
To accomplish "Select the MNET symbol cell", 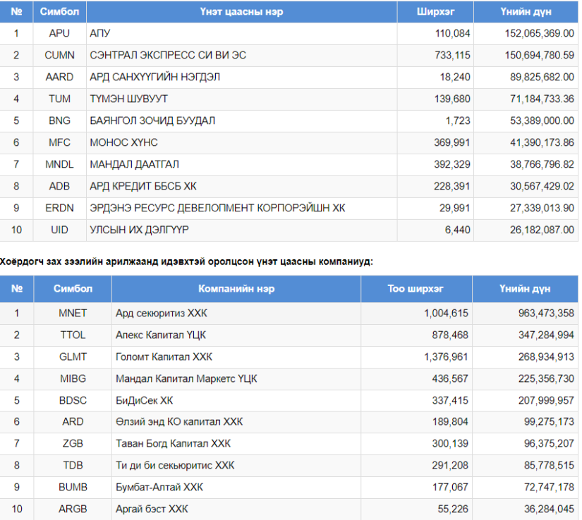I will click(x=73, y=314).
